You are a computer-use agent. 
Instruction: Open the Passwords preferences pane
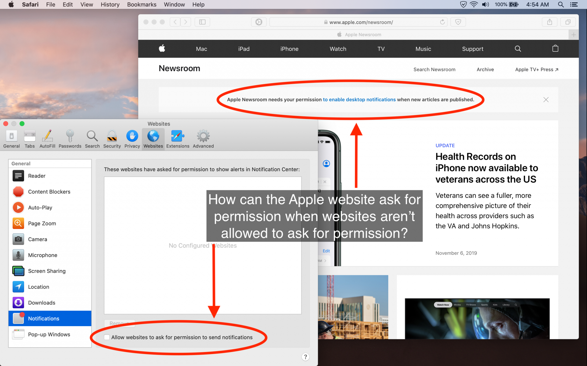[70, 139]
